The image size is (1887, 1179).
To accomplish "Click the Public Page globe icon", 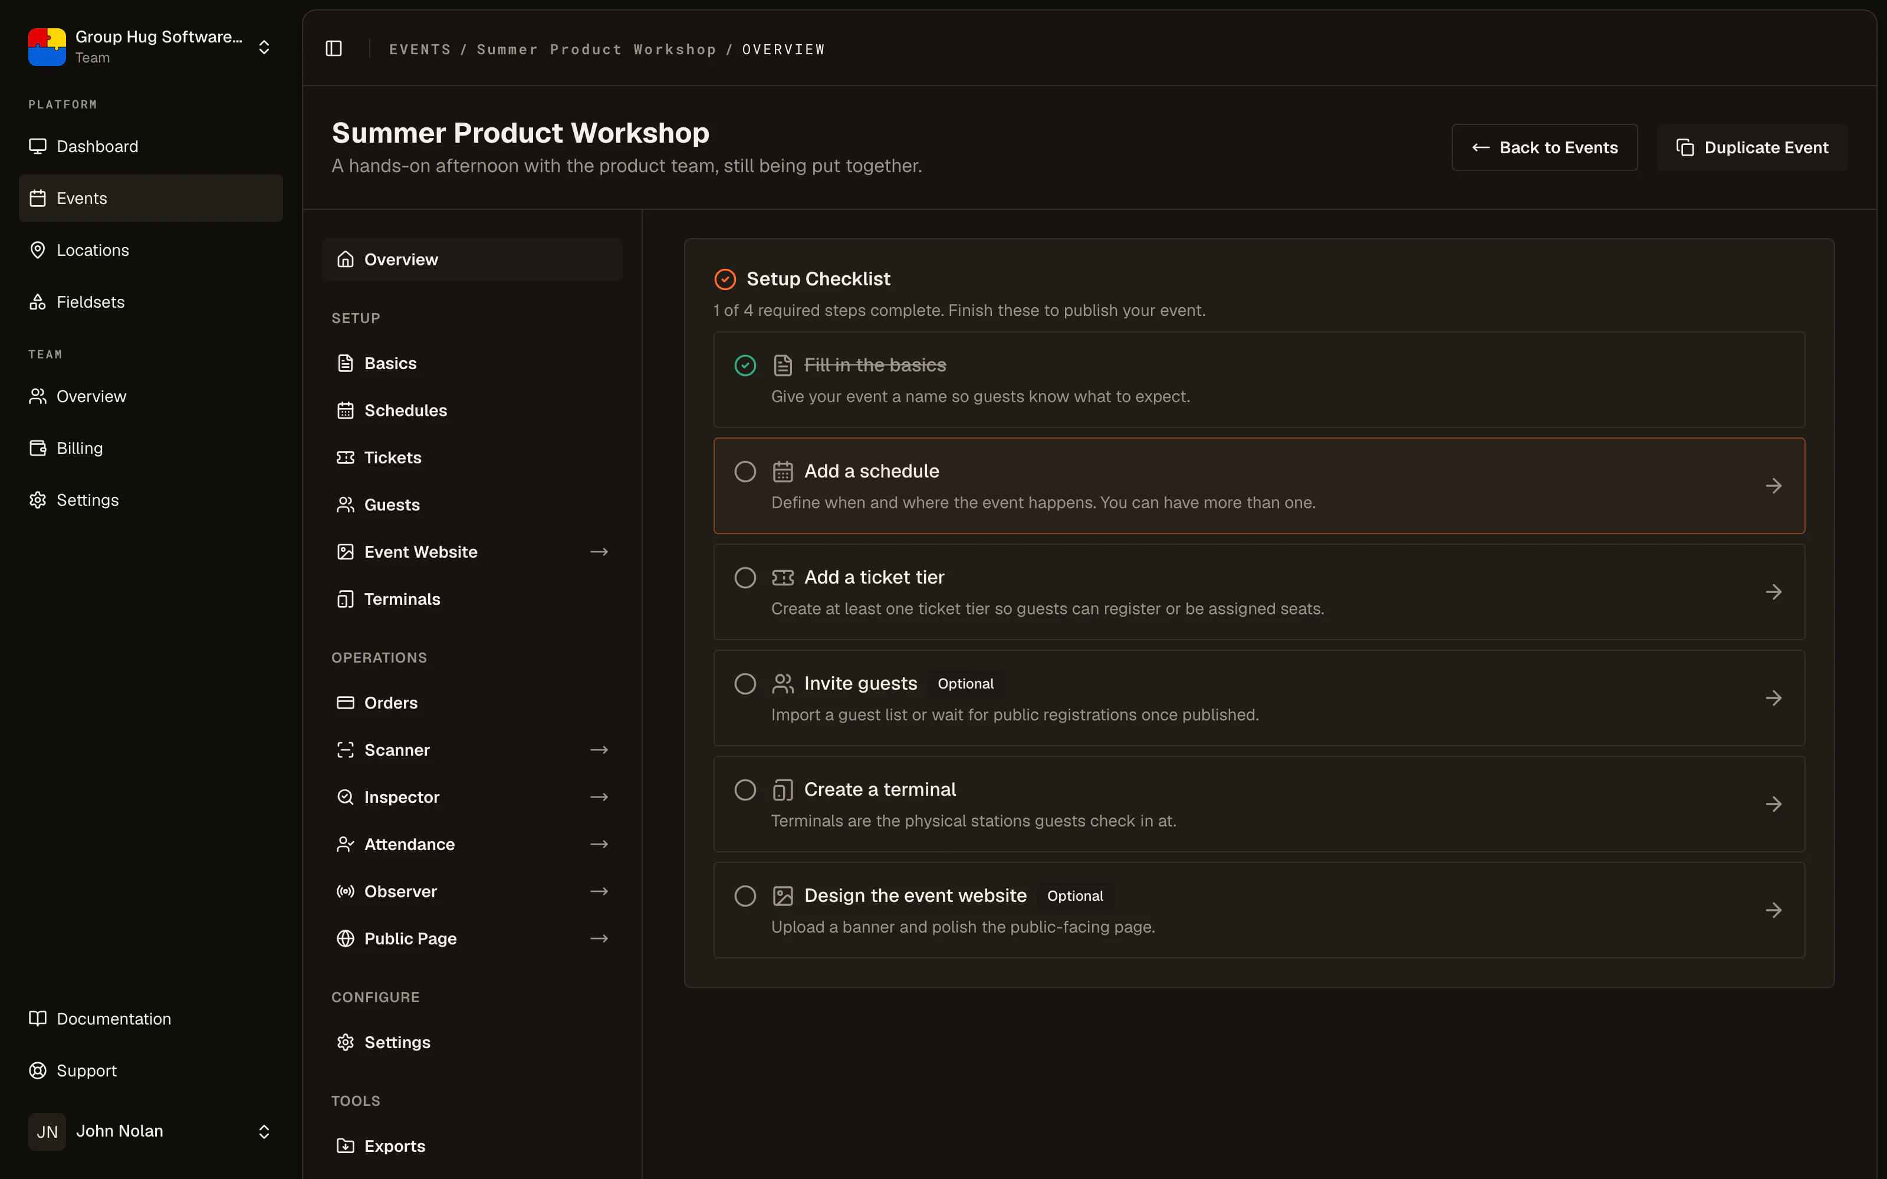I will coord(346,939).
